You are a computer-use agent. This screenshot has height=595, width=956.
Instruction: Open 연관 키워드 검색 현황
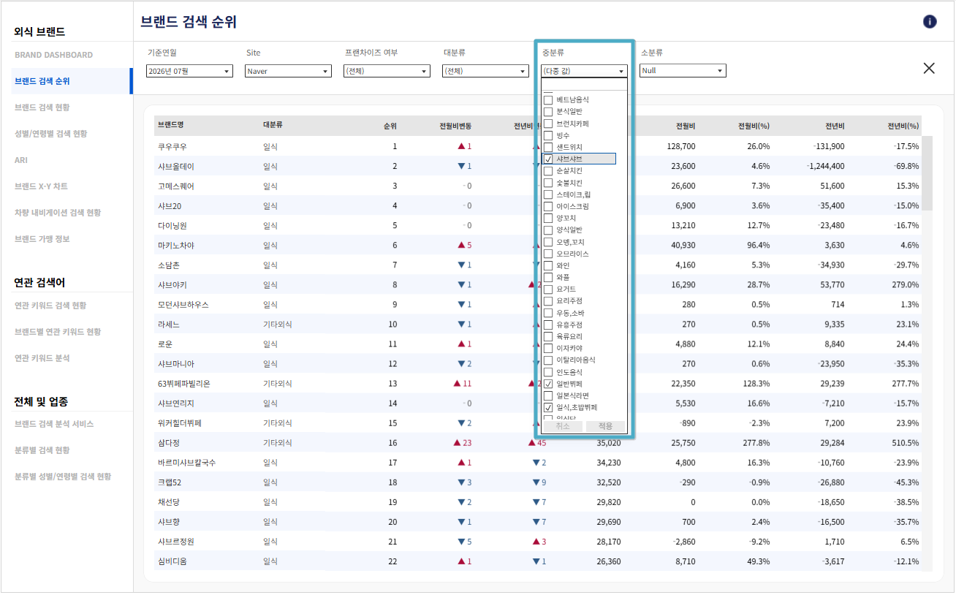point(50,306)
